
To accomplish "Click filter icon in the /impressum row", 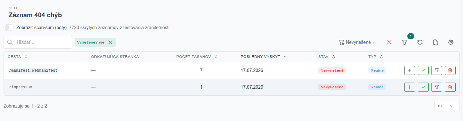I will click(x=437, y=87).
